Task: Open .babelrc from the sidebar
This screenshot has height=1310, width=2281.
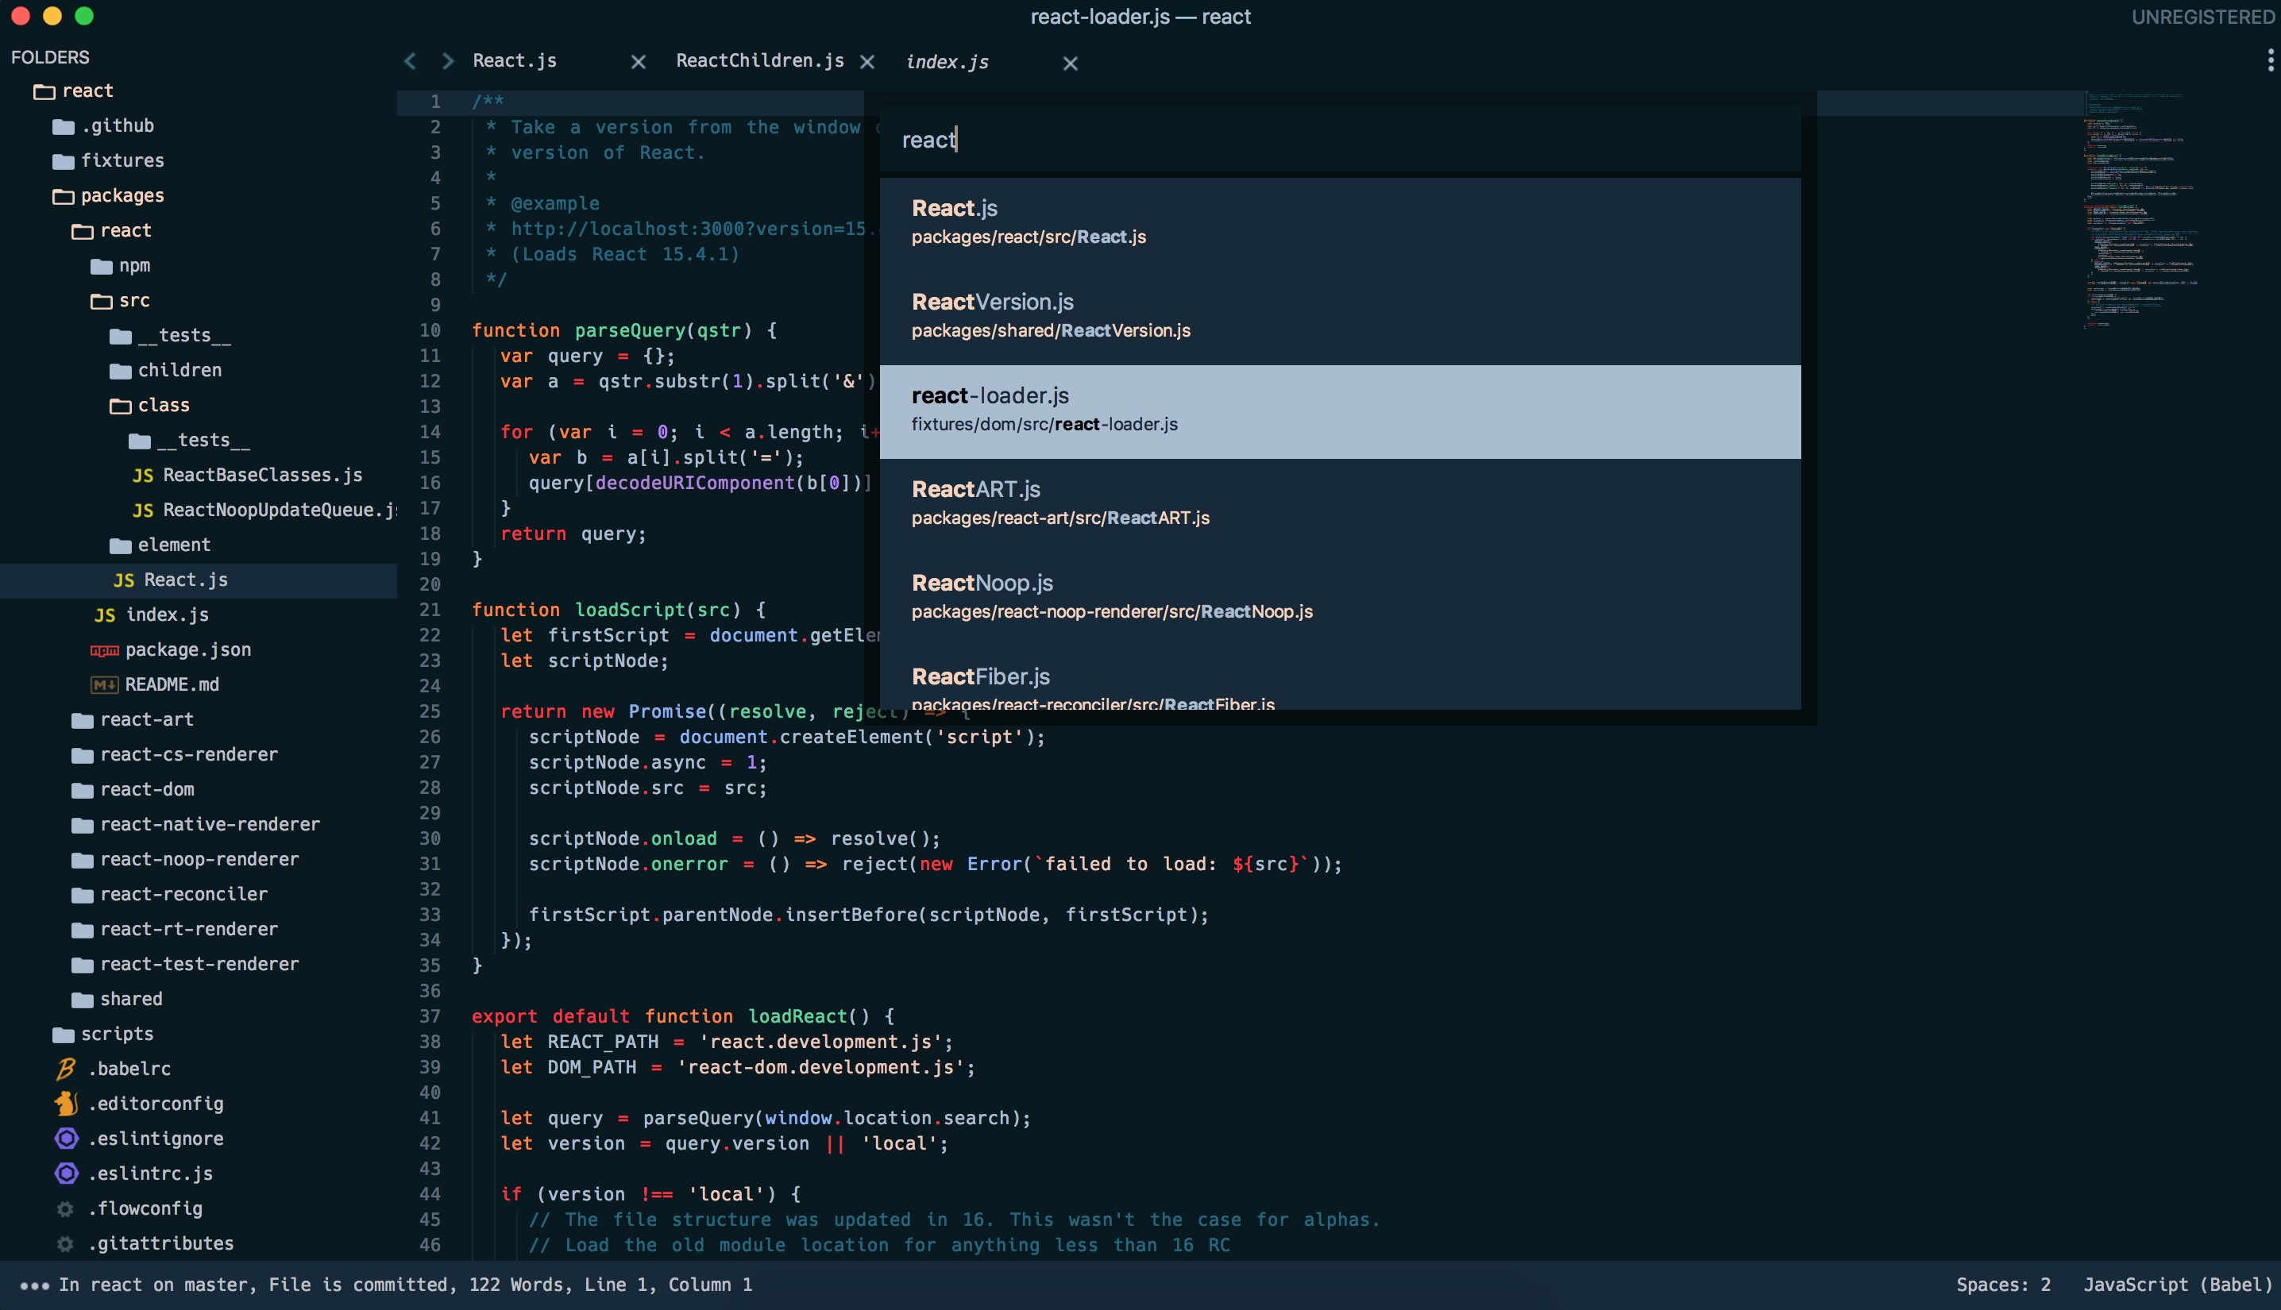Action: (129, 1069)
